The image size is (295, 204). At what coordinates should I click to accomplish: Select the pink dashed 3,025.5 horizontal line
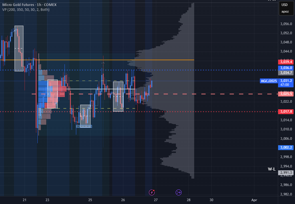coord(155,94)
